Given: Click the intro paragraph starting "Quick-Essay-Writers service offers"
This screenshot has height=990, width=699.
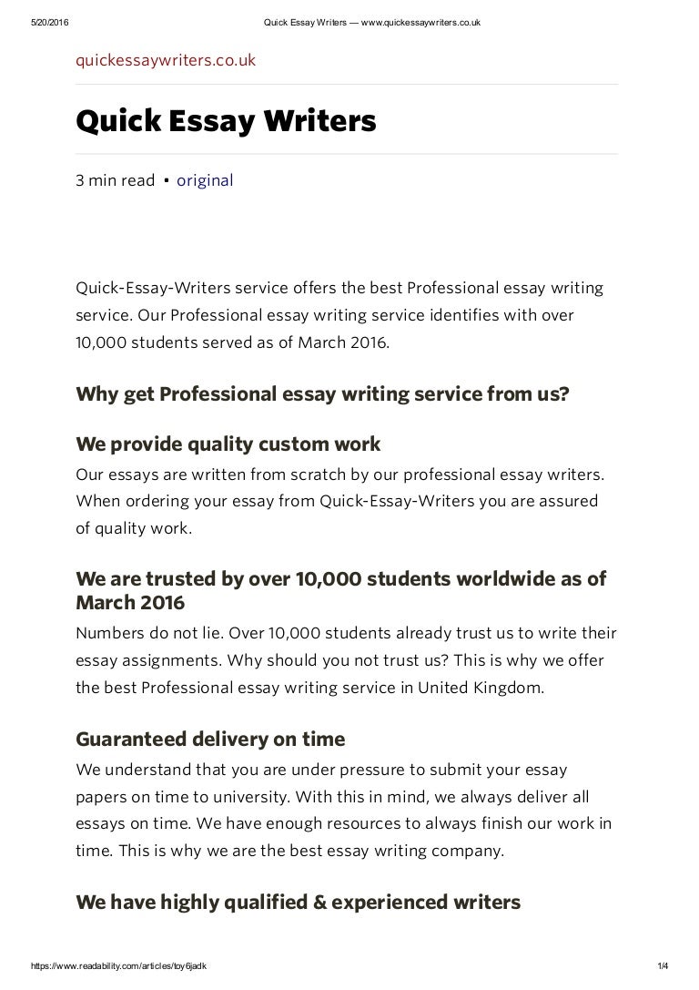Looking at the screenshot, I should (x=339, y=315).
